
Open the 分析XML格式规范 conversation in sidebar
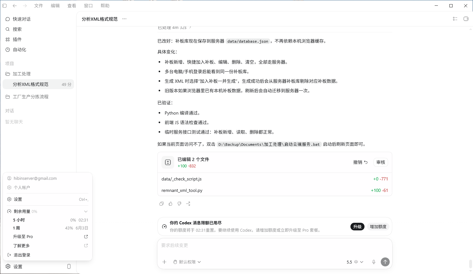(38, 84)
